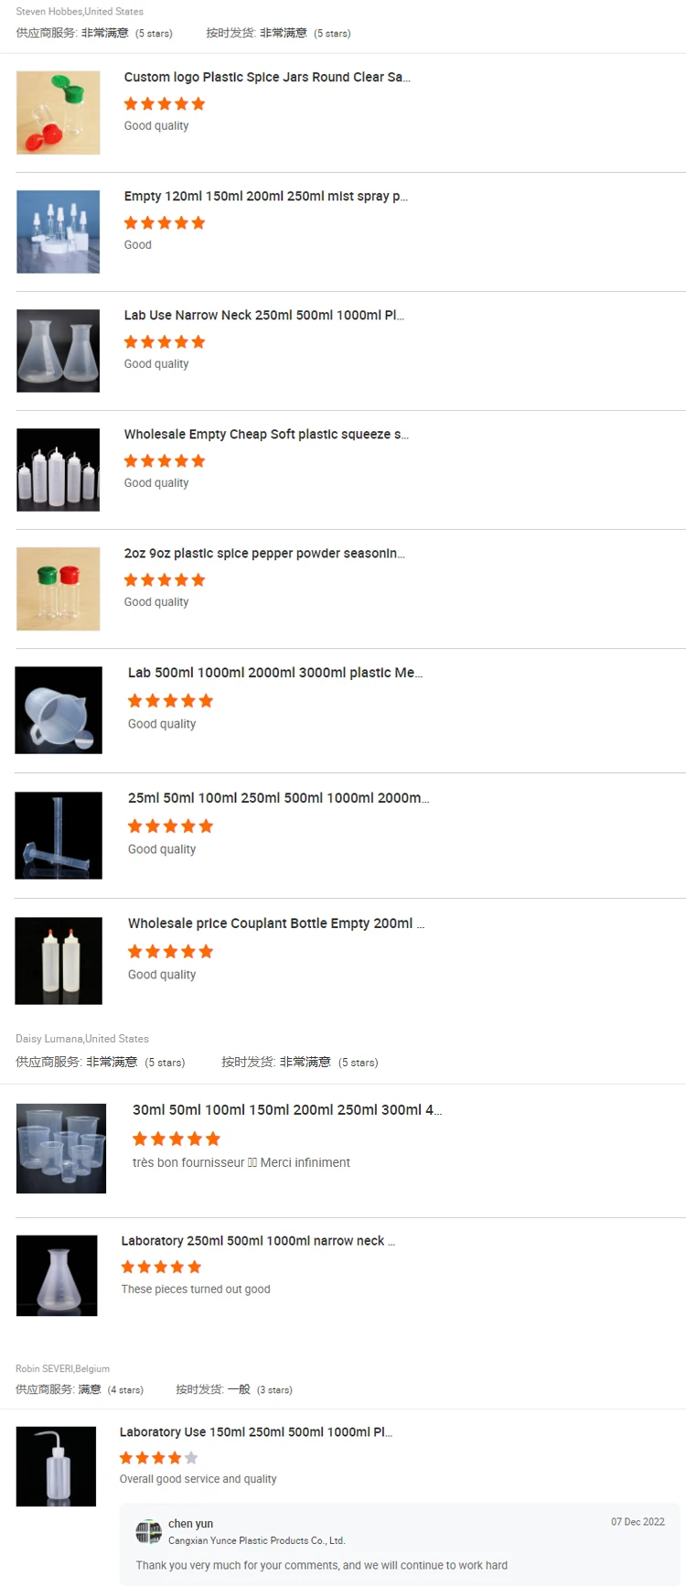Image resolution: width=686 pixels, height=1587 pixels.
Task: Open the narrow neck flask thumbnail with two flasks
Action: 58,351
